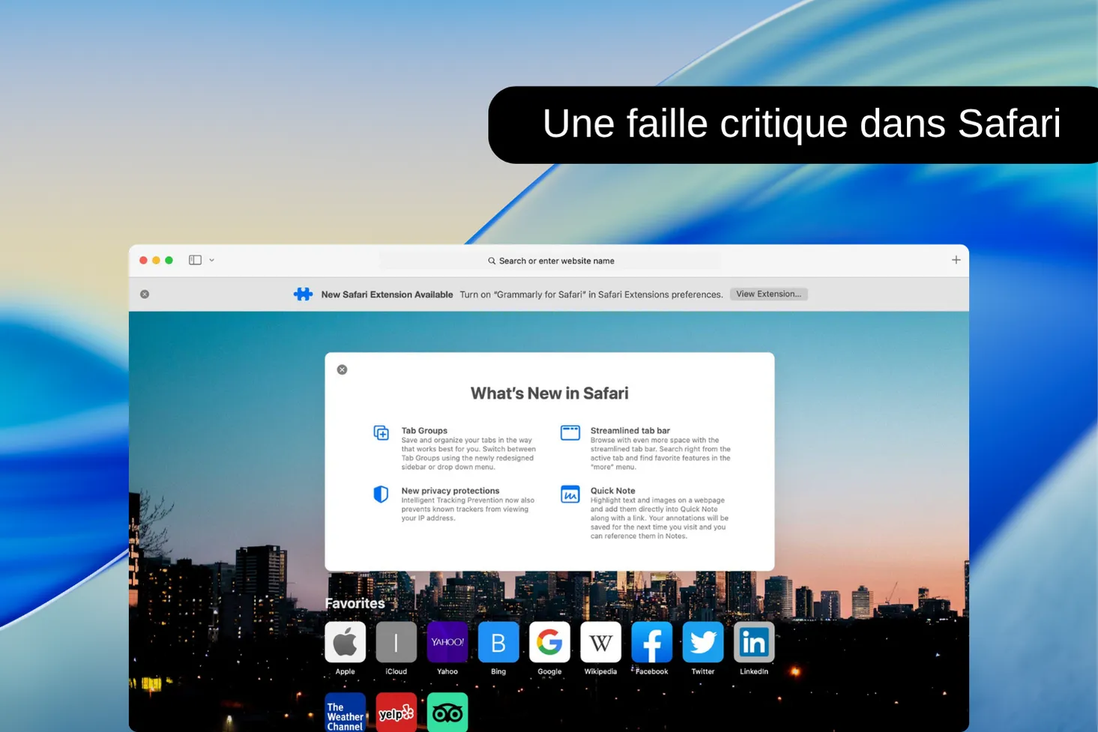Click the green full-screen window button

coord(169,260)
